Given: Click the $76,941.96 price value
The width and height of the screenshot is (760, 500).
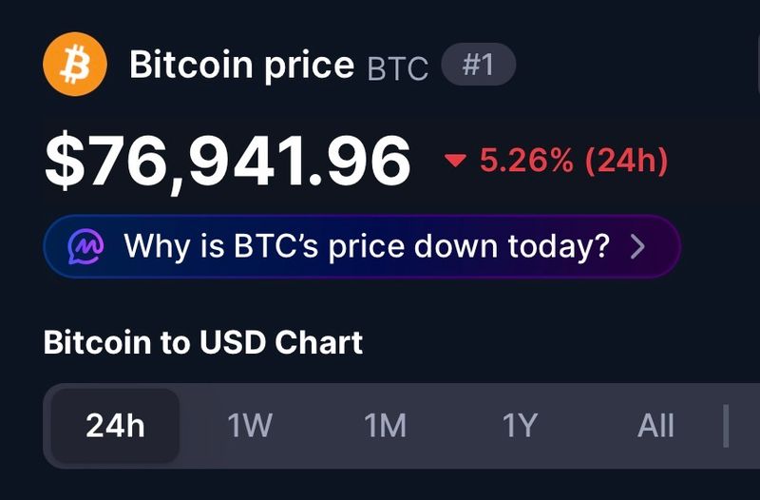Looking at the screenshot, I should click(228, 161).
